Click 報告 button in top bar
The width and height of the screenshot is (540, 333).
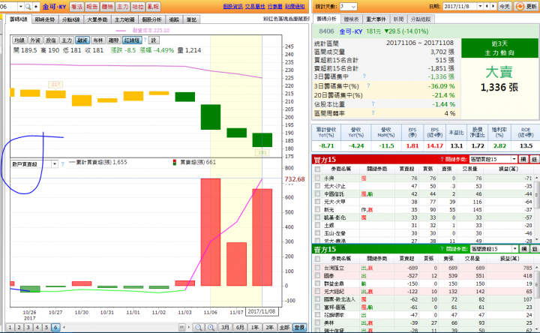92,7
